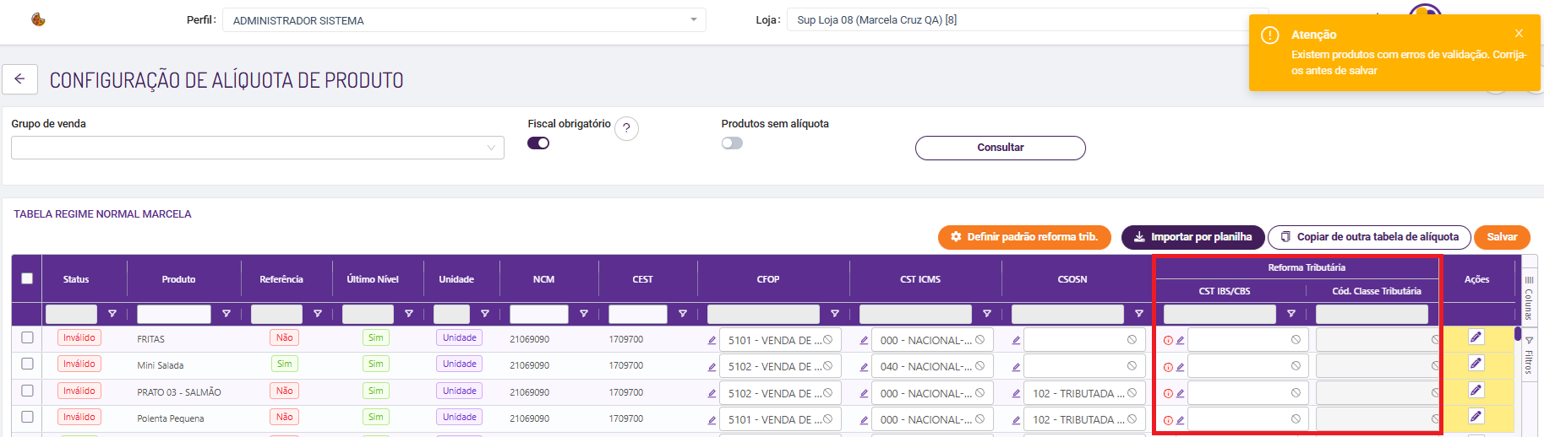The image size is (1544, 437).
Task: Click the Importar por planilha button
Action: pos(1192,237)
